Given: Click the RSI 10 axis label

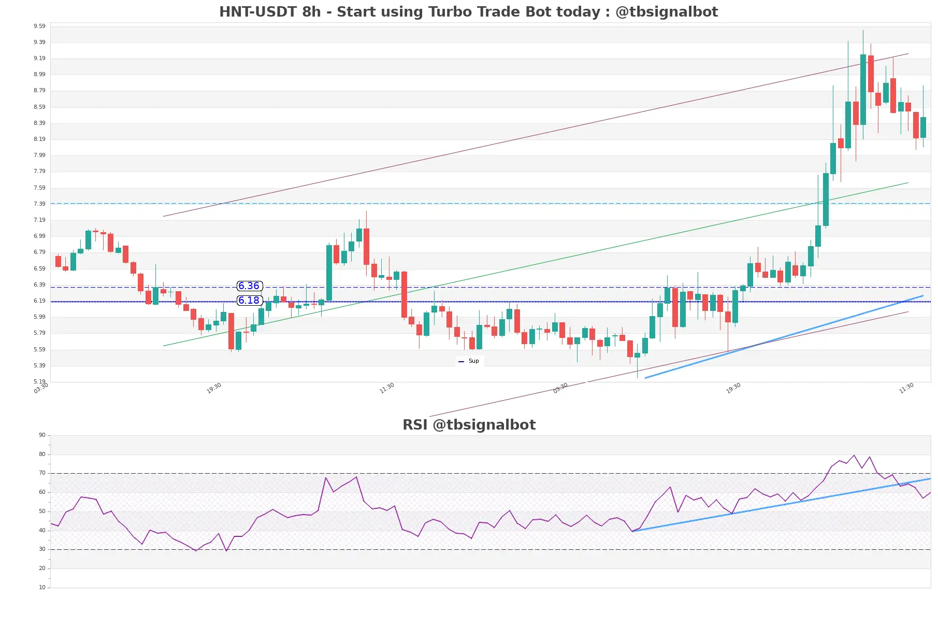Looking at the screenshot, I should (42, 587).
